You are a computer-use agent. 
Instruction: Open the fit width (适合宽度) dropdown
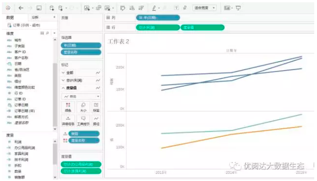click(204, 8)
